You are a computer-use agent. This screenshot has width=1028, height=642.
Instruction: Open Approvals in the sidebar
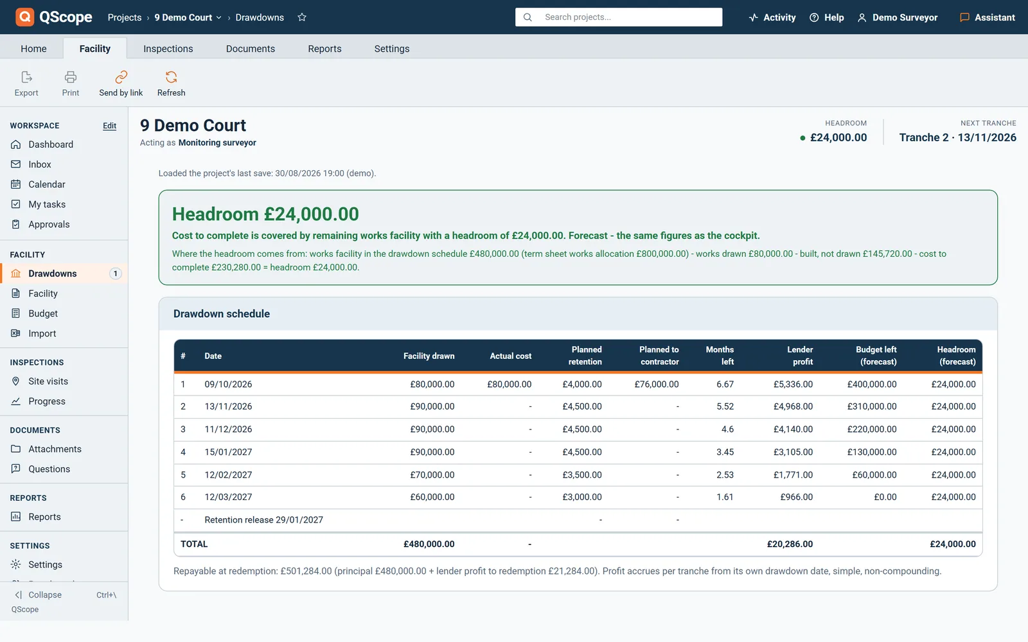click(64, 224)
